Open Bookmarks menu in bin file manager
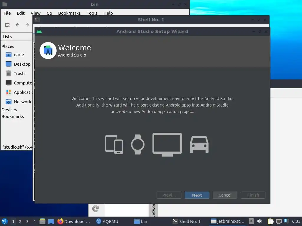 (x=69, y=13)
